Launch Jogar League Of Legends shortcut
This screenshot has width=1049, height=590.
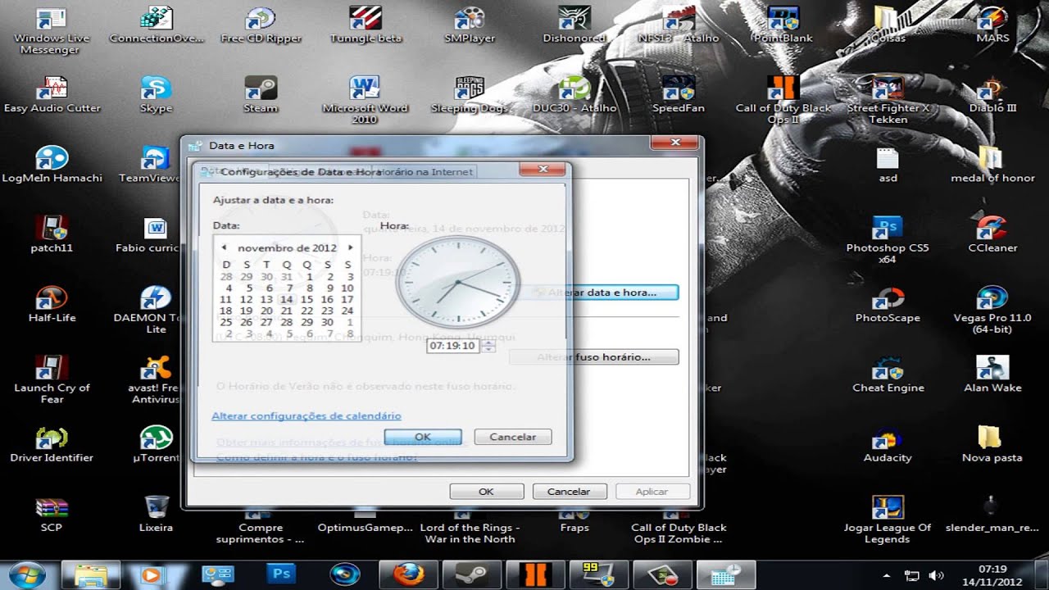point(888,520)
